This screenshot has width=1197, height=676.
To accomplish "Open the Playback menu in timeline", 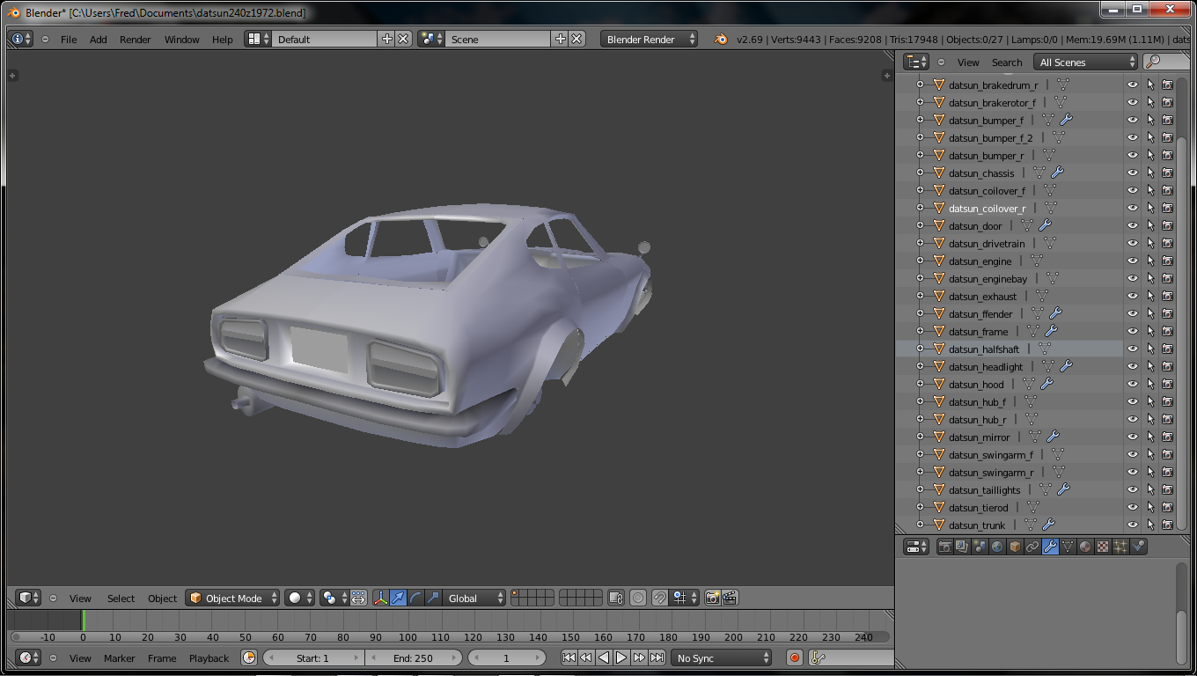I will (x=209, y=658).
